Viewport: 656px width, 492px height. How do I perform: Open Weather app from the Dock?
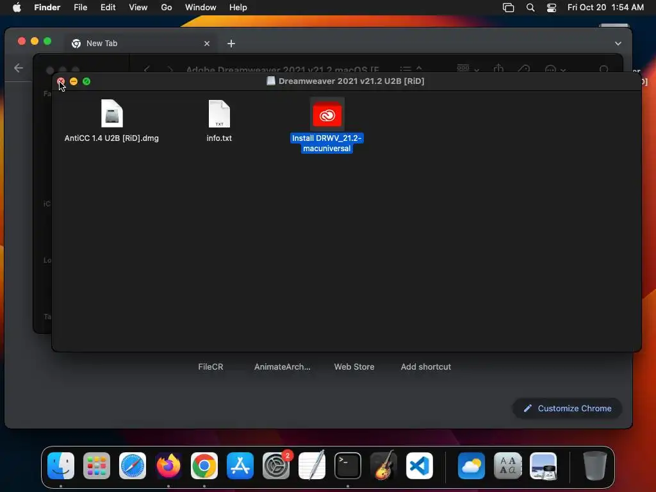471,466
